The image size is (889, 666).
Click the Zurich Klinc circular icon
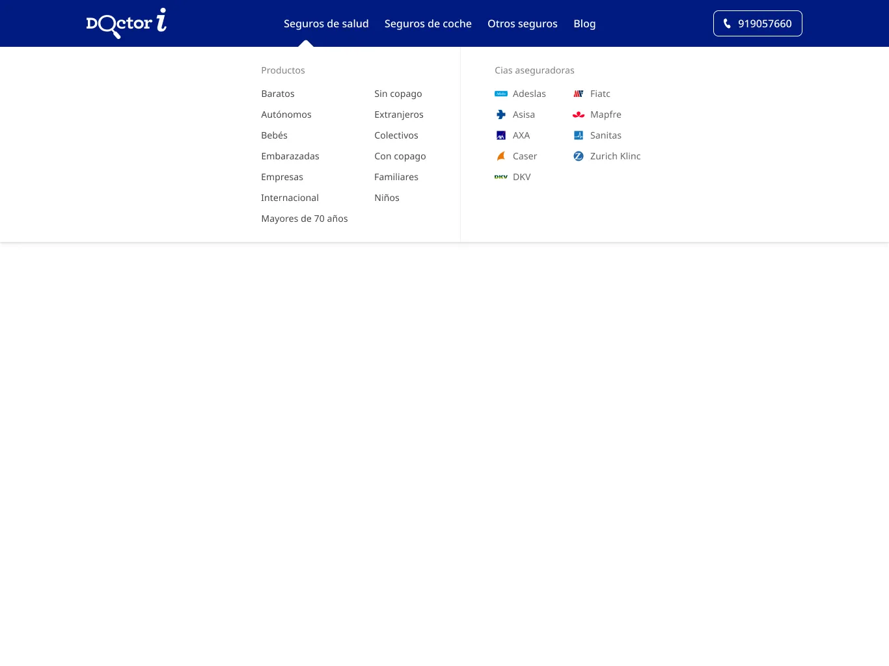579,156
